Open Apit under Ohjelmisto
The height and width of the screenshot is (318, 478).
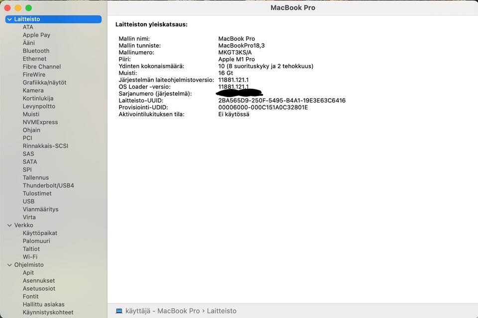28,273
